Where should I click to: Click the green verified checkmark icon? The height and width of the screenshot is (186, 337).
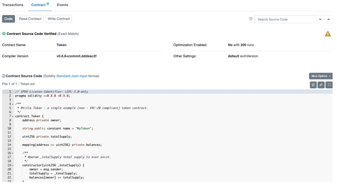[4, 34]
